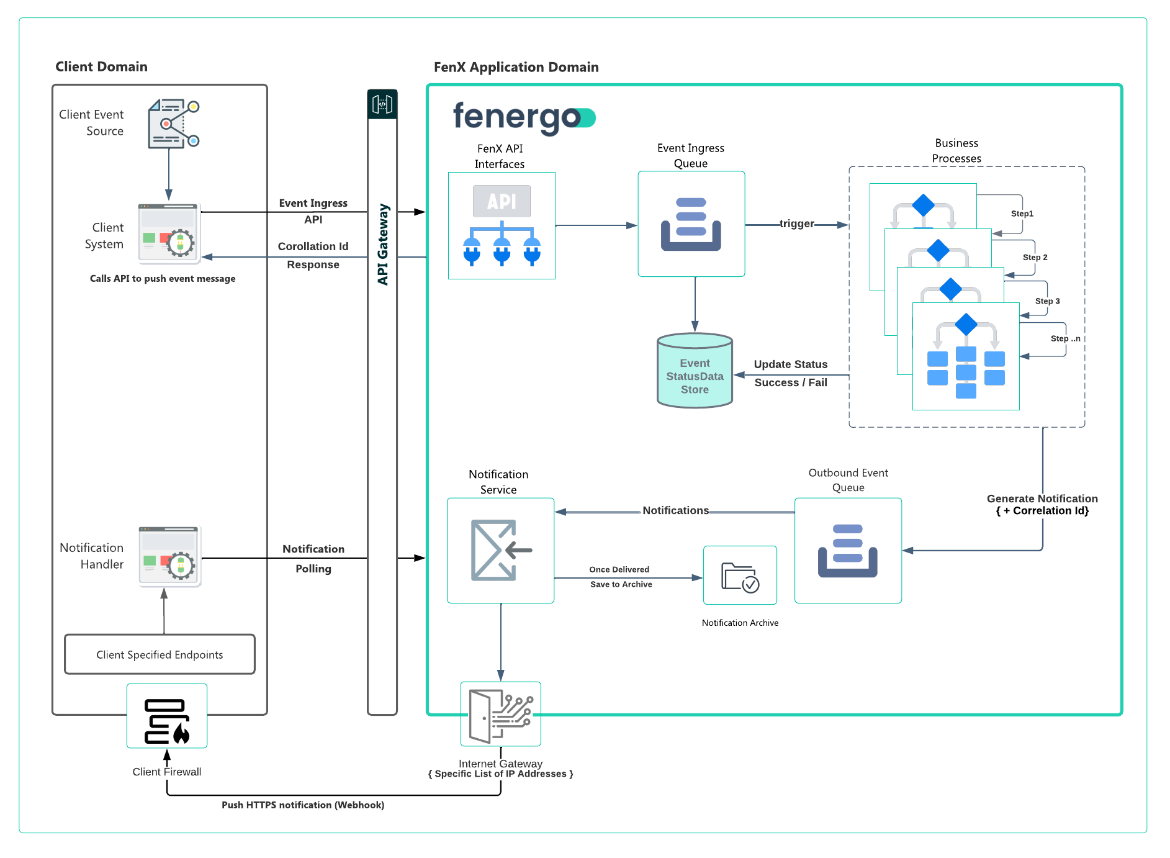Select the Generate Notification label
This screenshot has width=1170, height=858.
(x=1042, y=499)
